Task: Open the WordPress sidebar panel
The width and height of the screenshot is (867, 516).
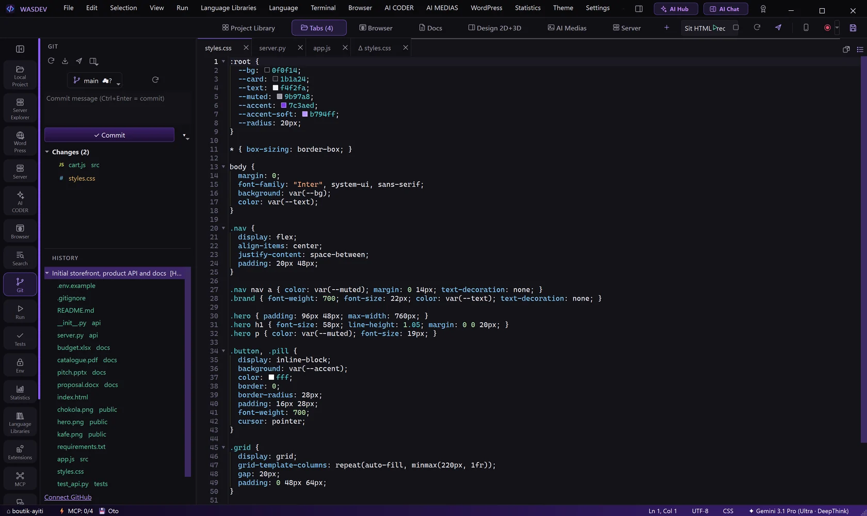Action: coord(20,141)
